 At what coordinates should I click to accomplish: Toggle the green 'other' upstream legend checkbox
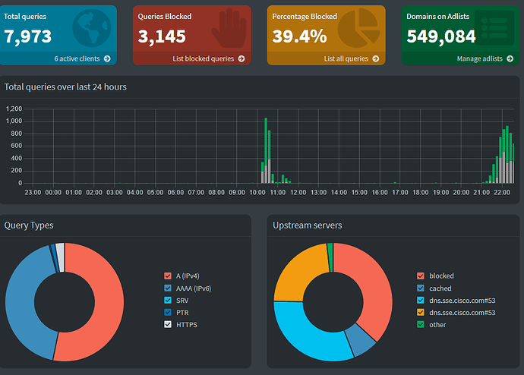(x=421, y=324)
